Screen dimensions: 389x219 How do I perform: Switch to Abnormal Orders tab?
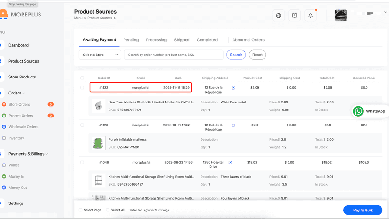point(249,40)
